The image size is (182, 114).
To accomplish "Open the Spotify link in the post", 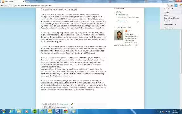I will [45, 46].
